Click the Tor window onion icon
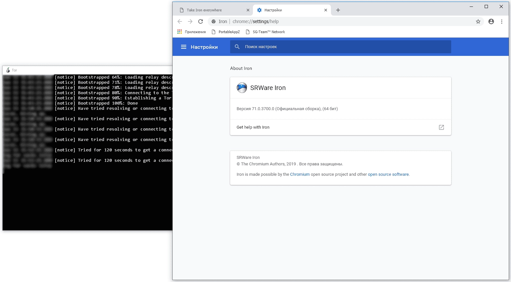This screenshot has height=282, width=511. tap(8, 70)
